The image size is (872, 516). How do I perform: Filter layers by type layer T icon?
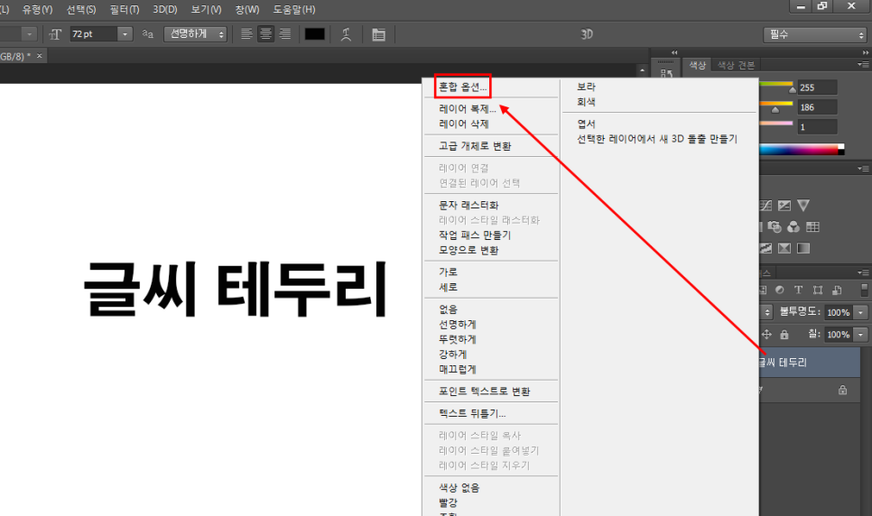point(798,290)
